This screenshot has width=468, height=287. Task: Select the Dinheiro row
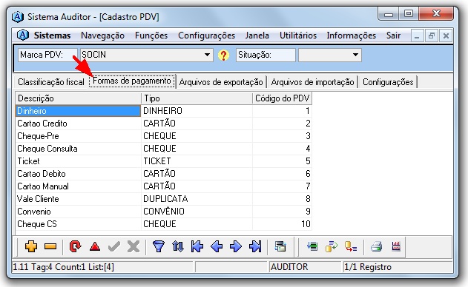point(164,111)
